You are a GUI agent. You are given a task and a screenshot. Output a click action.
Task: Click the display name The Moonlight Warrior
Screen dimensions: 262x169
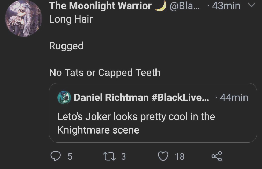100,6
